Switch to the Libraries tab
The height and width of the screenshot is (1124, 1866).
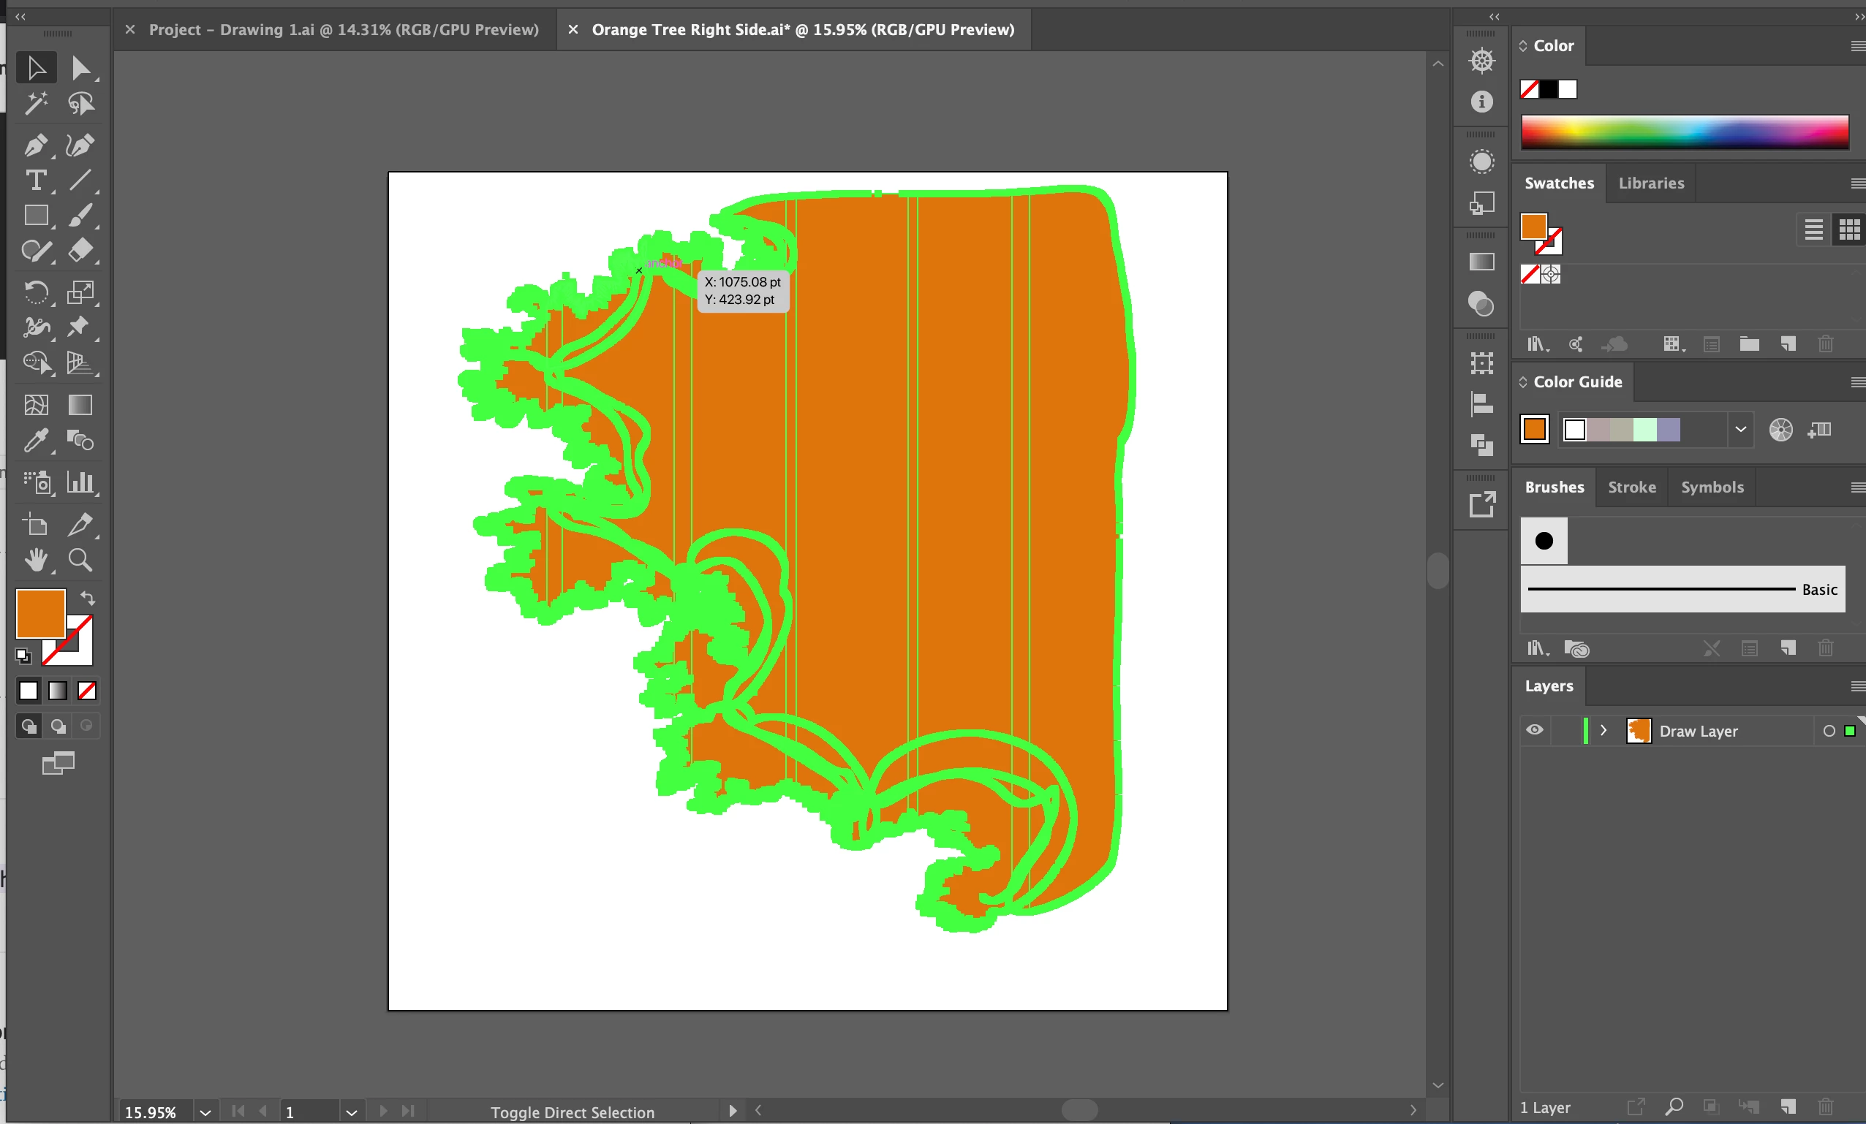(1651, 183)
